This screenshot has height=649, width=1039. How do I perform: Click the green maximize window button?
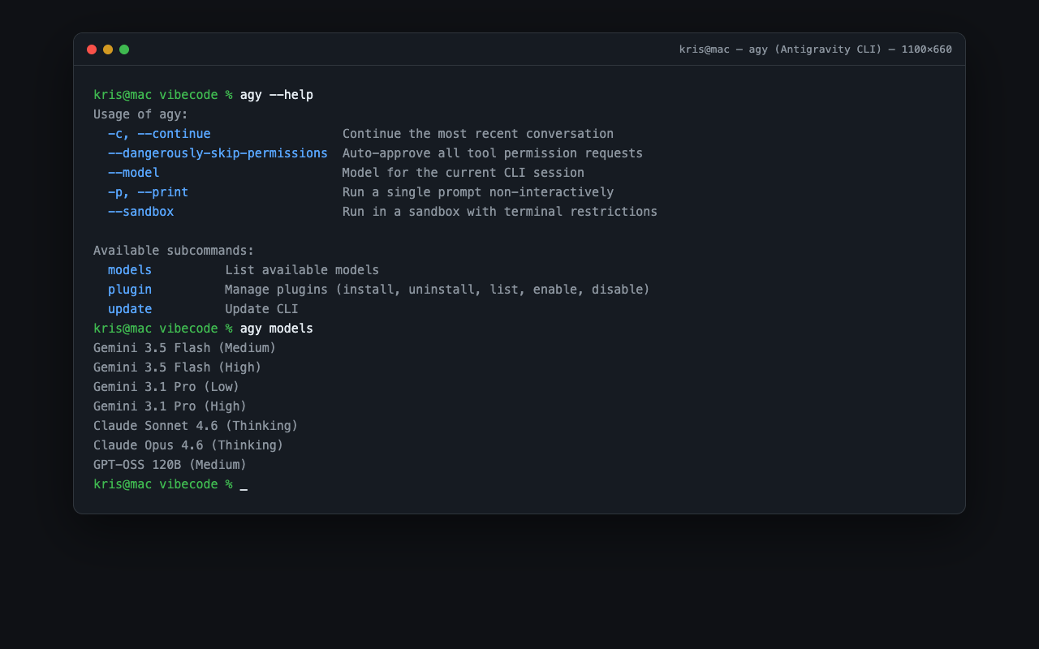[124, 49]
